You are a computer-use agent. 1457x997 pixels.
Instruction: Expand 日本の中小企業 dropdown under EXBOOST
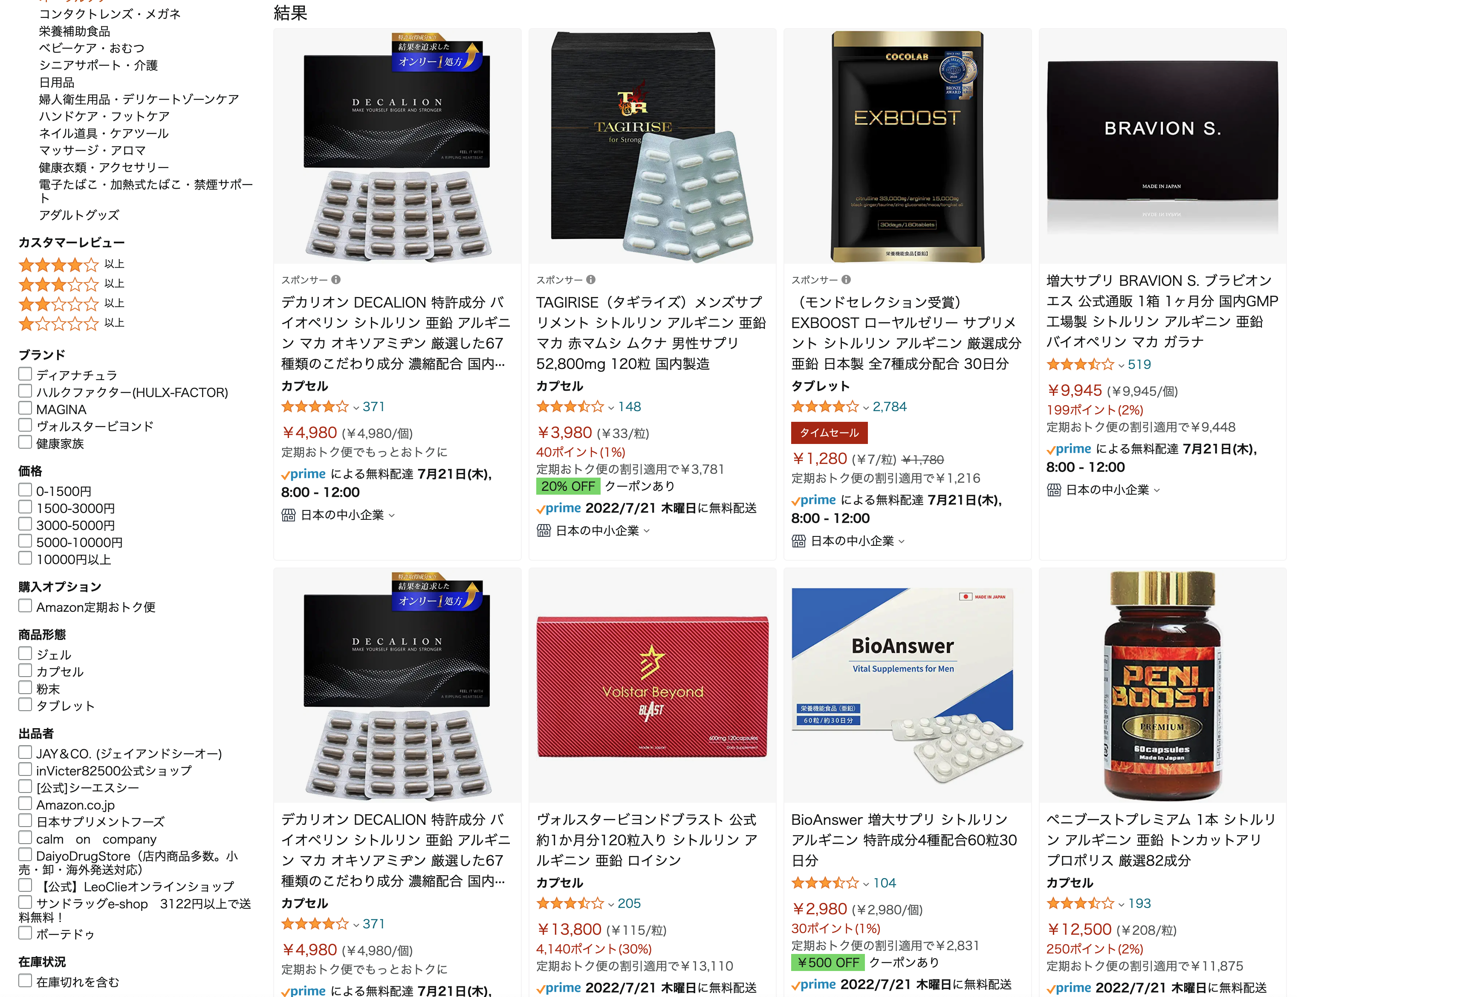[902, 541]
